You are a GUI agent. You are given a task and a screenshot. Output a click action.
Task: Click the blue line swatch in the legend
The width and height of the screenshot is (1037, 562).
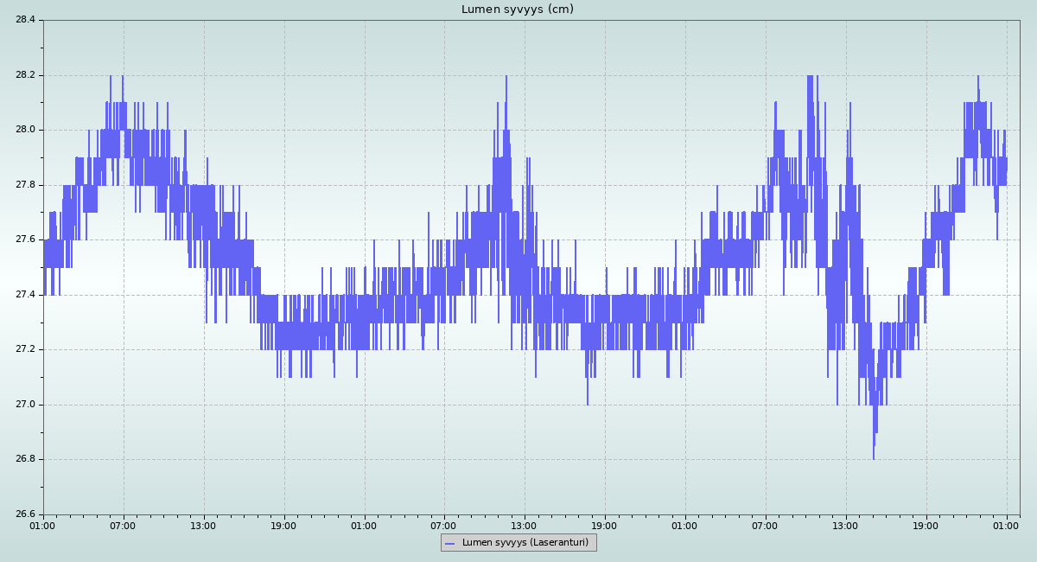point(449,543)
